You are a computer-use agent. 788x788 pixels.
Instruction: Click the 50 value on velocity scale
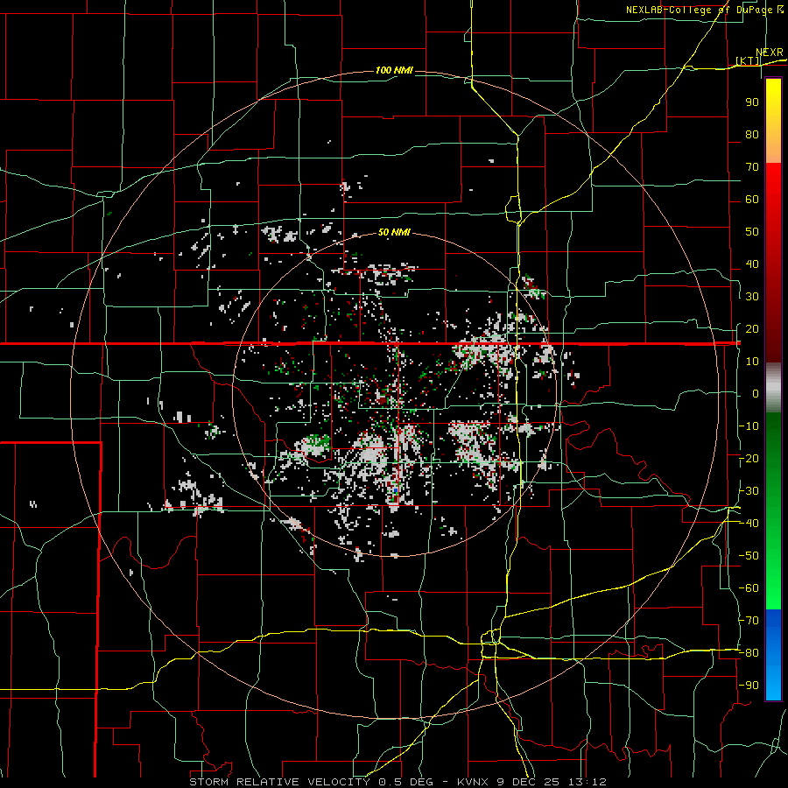752,232
